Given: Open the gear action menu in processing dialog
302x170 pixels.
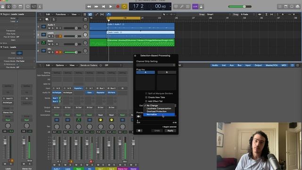Looking at the screenshot, I should tap(140, 131).
